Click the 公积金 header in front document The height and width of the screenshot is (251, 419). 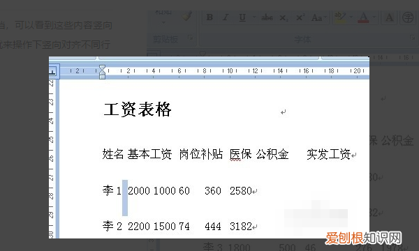point(272,154)
